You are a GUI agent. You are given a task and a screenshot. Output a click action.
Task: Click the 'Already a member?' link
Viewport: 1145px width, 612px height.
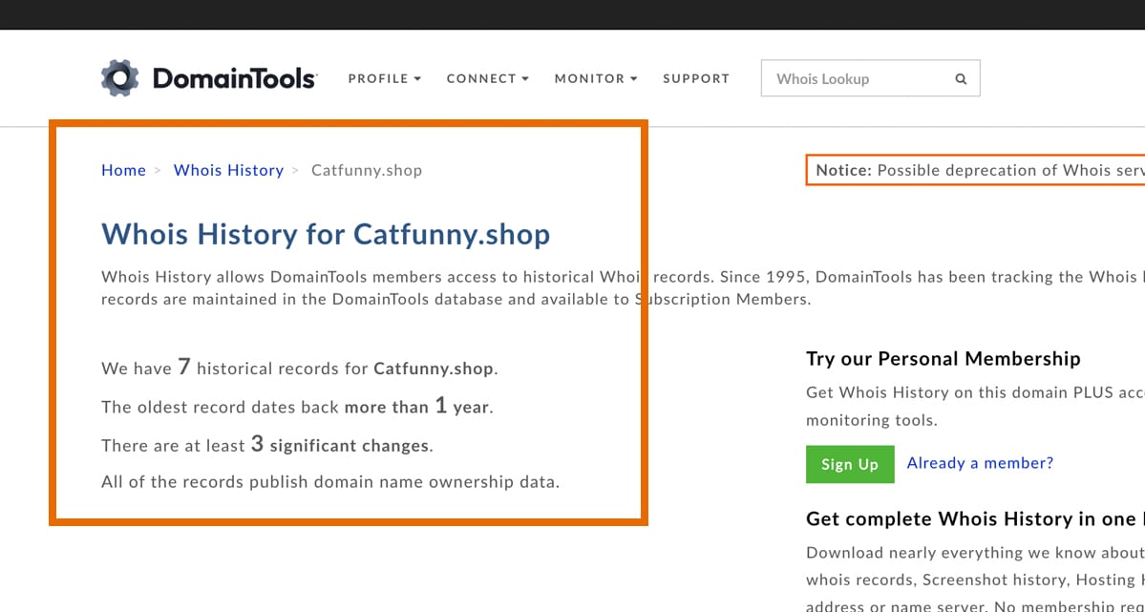pyautogui.click(x=980, y=463)
